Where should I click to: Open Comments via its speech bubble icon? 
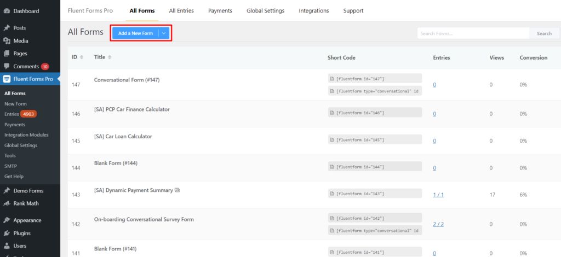click(x=7, y=66)
